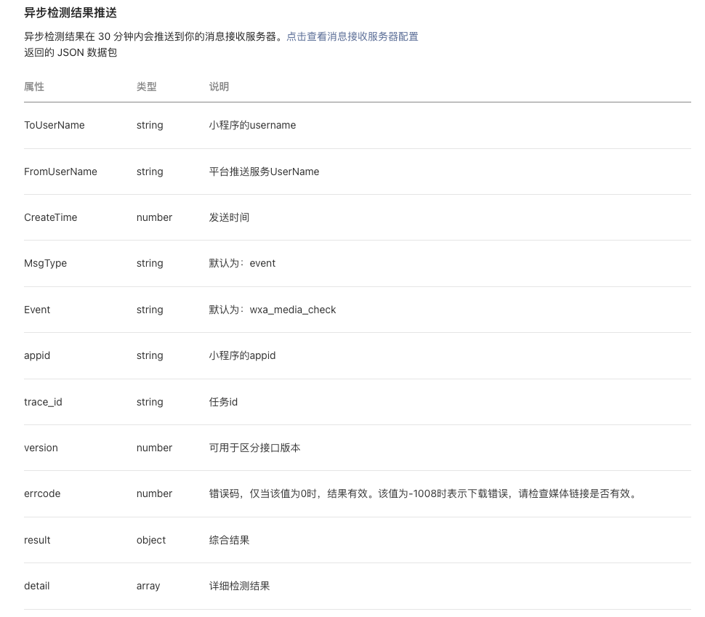705x617 pixels.
Task: Click the string type in appid row
Action: 150,355
